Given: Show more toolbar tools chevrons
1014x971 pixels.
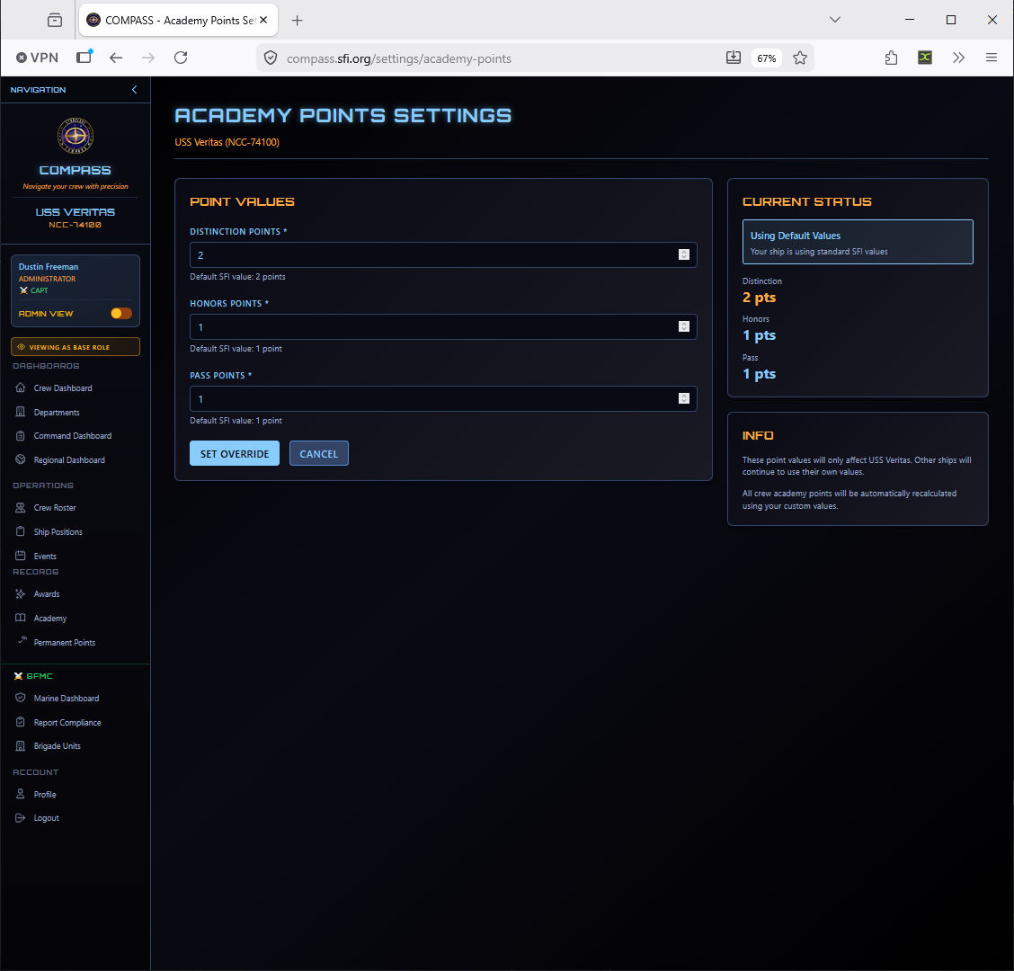Looking at the screenshot, I should point(958,58).
